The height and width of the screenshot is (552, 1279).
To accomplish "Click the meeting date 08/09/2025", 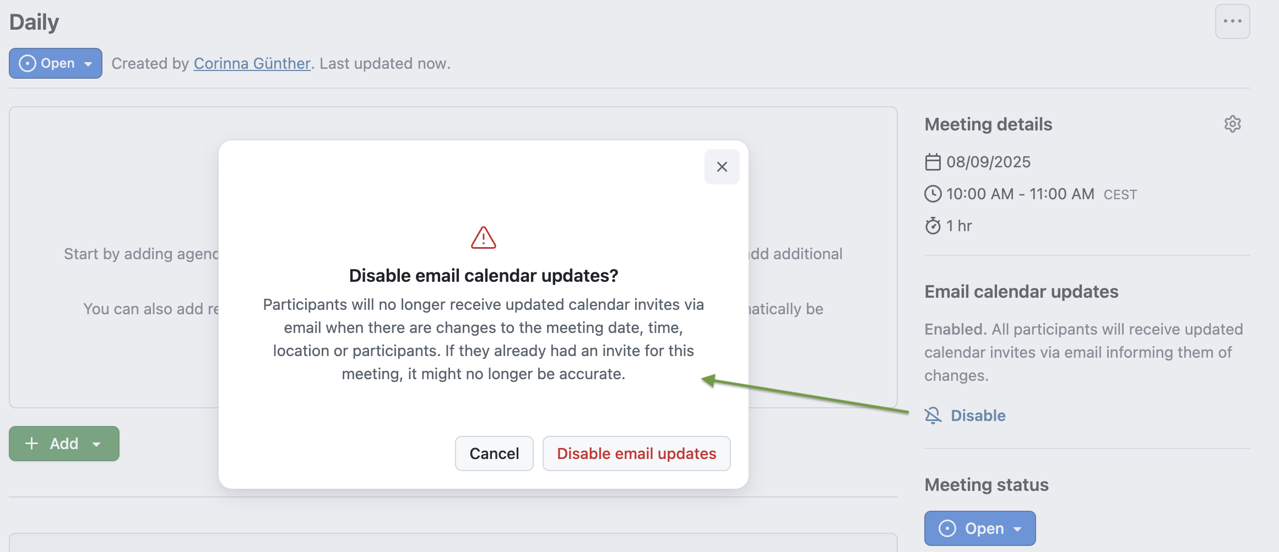I will pyautogui.click(x=988, y=161).
